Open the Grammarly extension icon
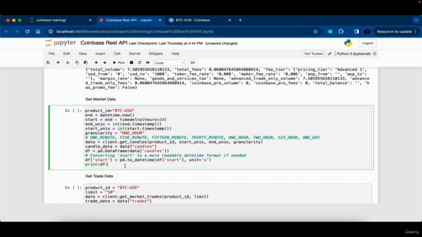The height and width of the screenshot is (237, 422). pos(330,32)
